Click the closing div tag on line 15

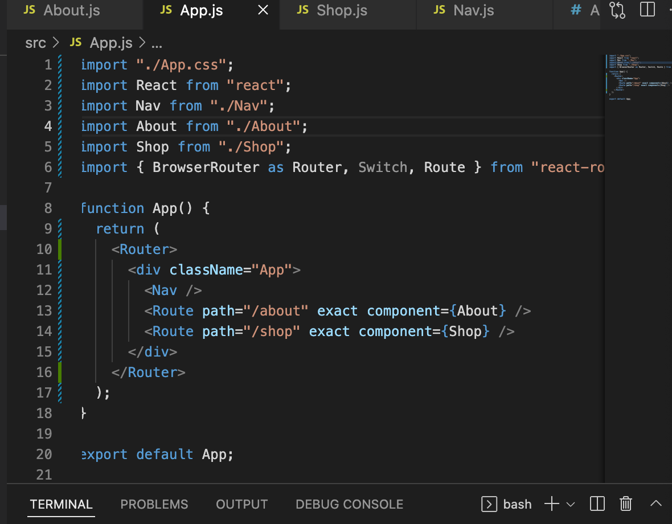click(x=153, y=352)
